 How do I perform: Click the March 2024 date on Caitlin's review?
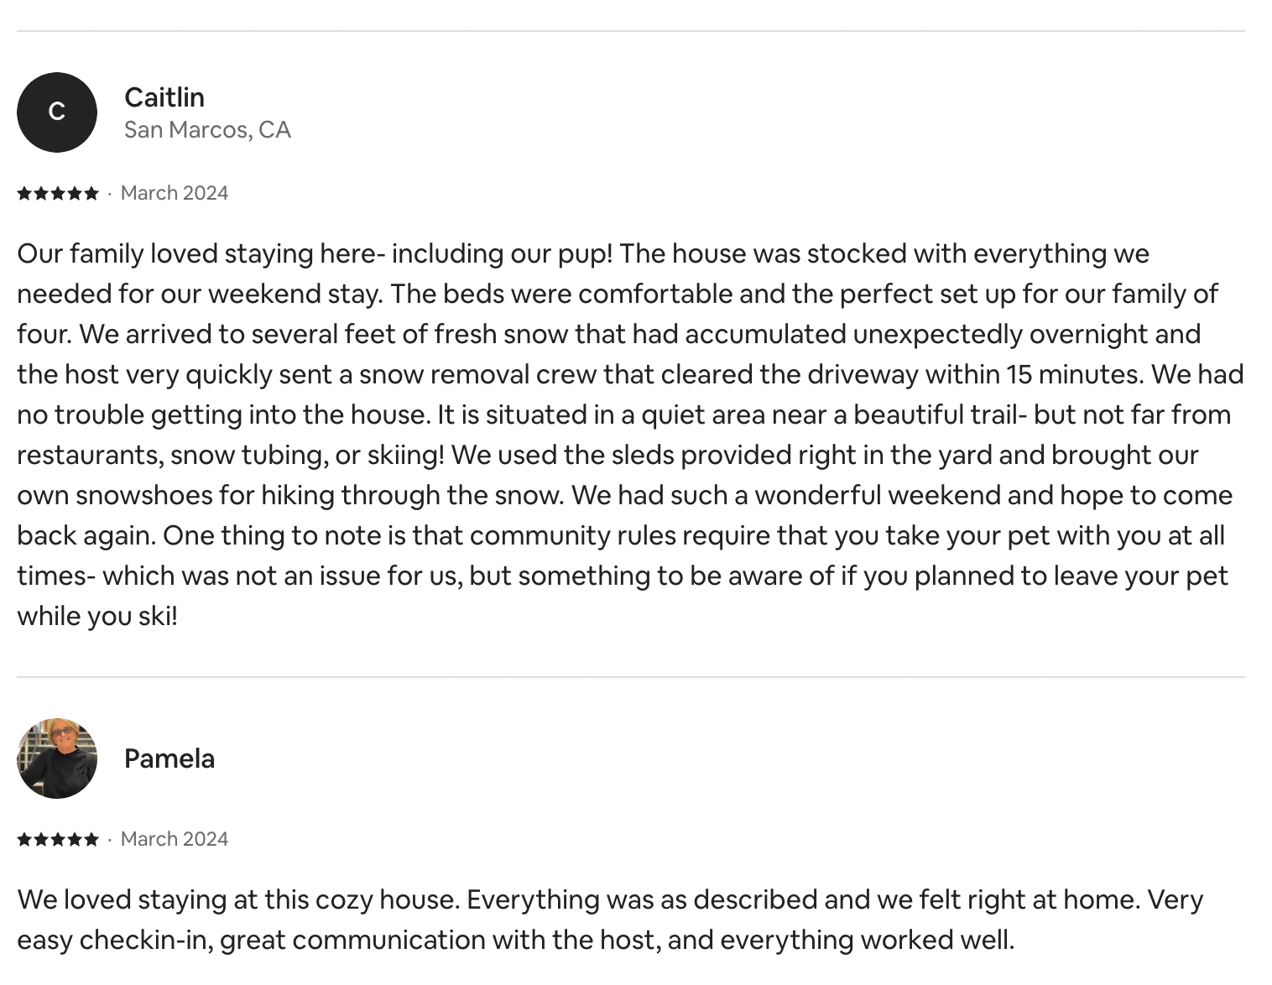pos(175,193)
